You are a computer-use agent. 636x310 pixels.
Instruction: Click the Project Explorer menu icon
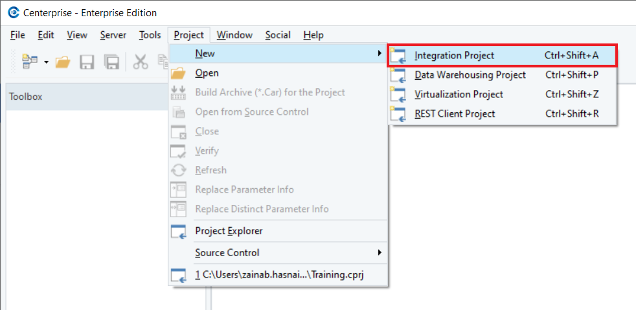click(178, 232)
